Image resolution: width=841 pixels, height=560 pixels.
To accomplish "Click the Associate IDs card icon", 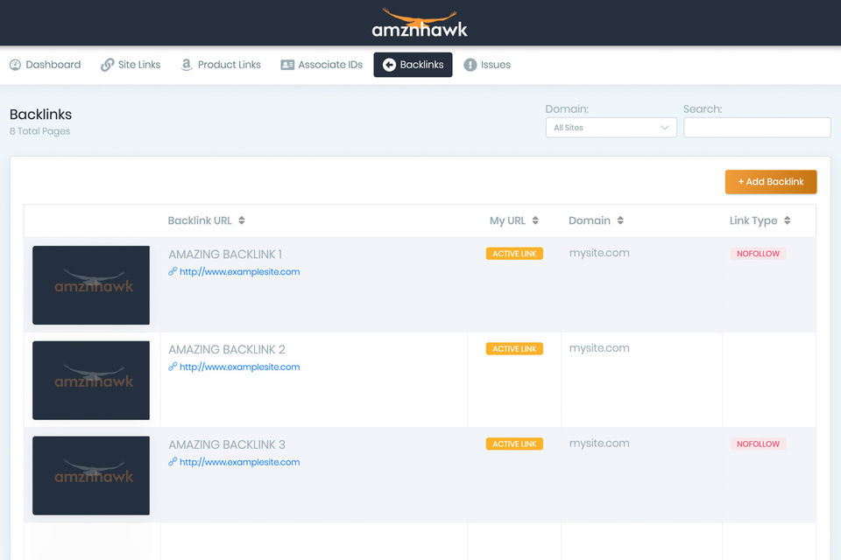I will click(x=287, y=65).
